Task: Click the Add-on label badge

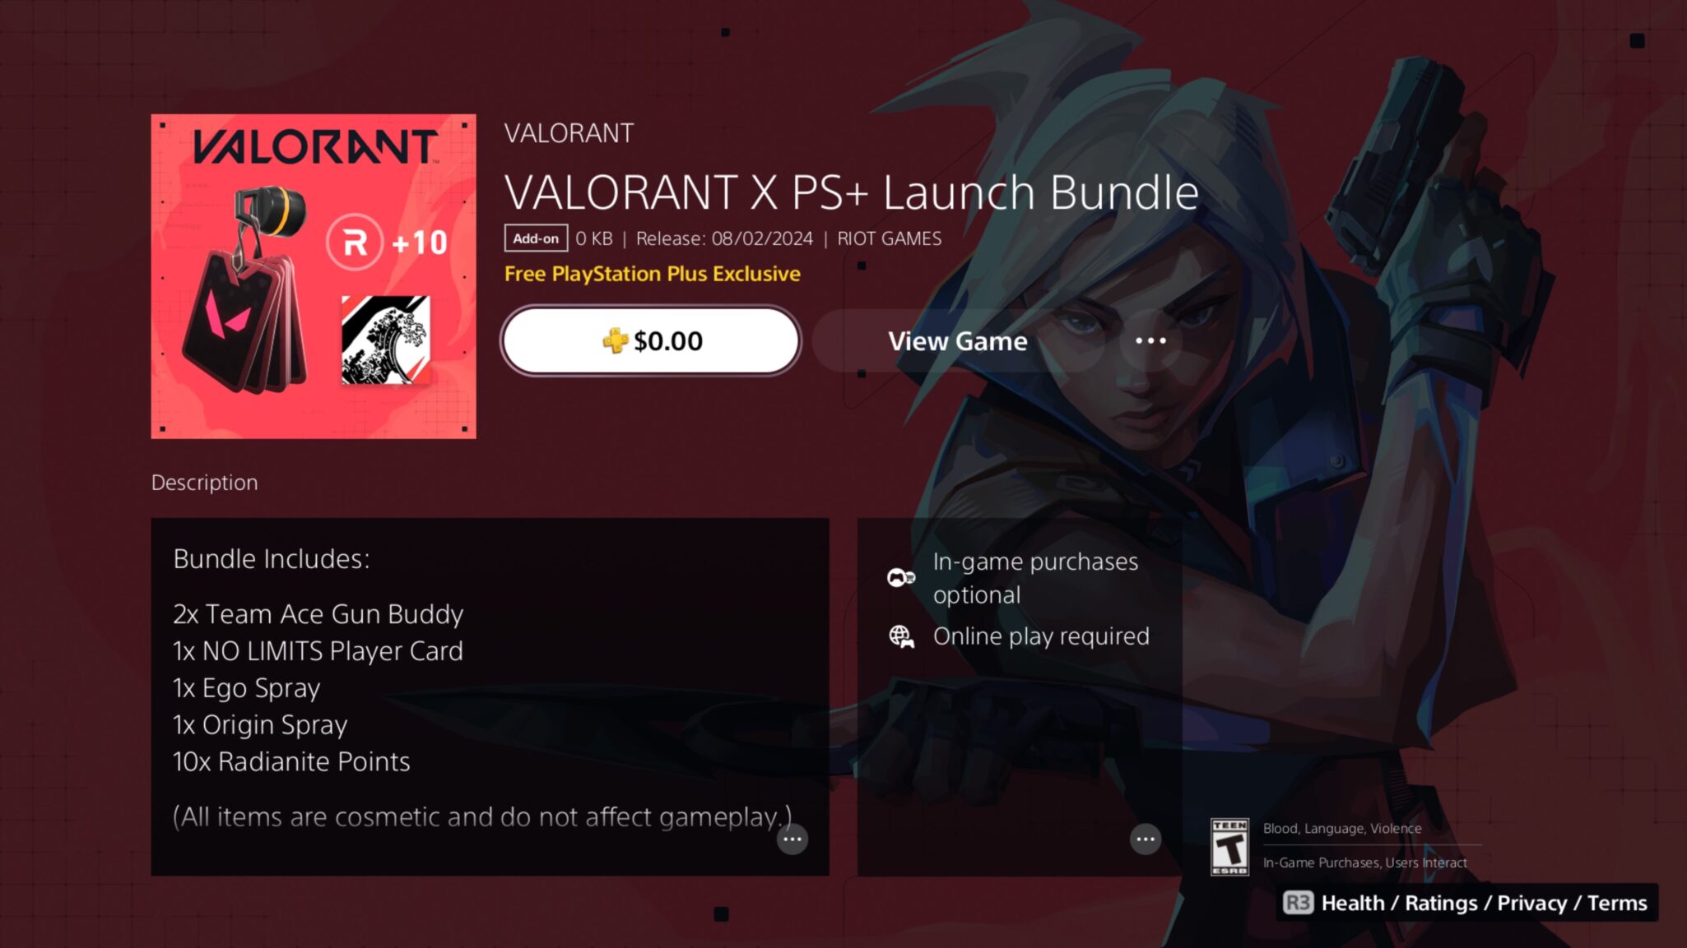Action: (x=536, y=238)
